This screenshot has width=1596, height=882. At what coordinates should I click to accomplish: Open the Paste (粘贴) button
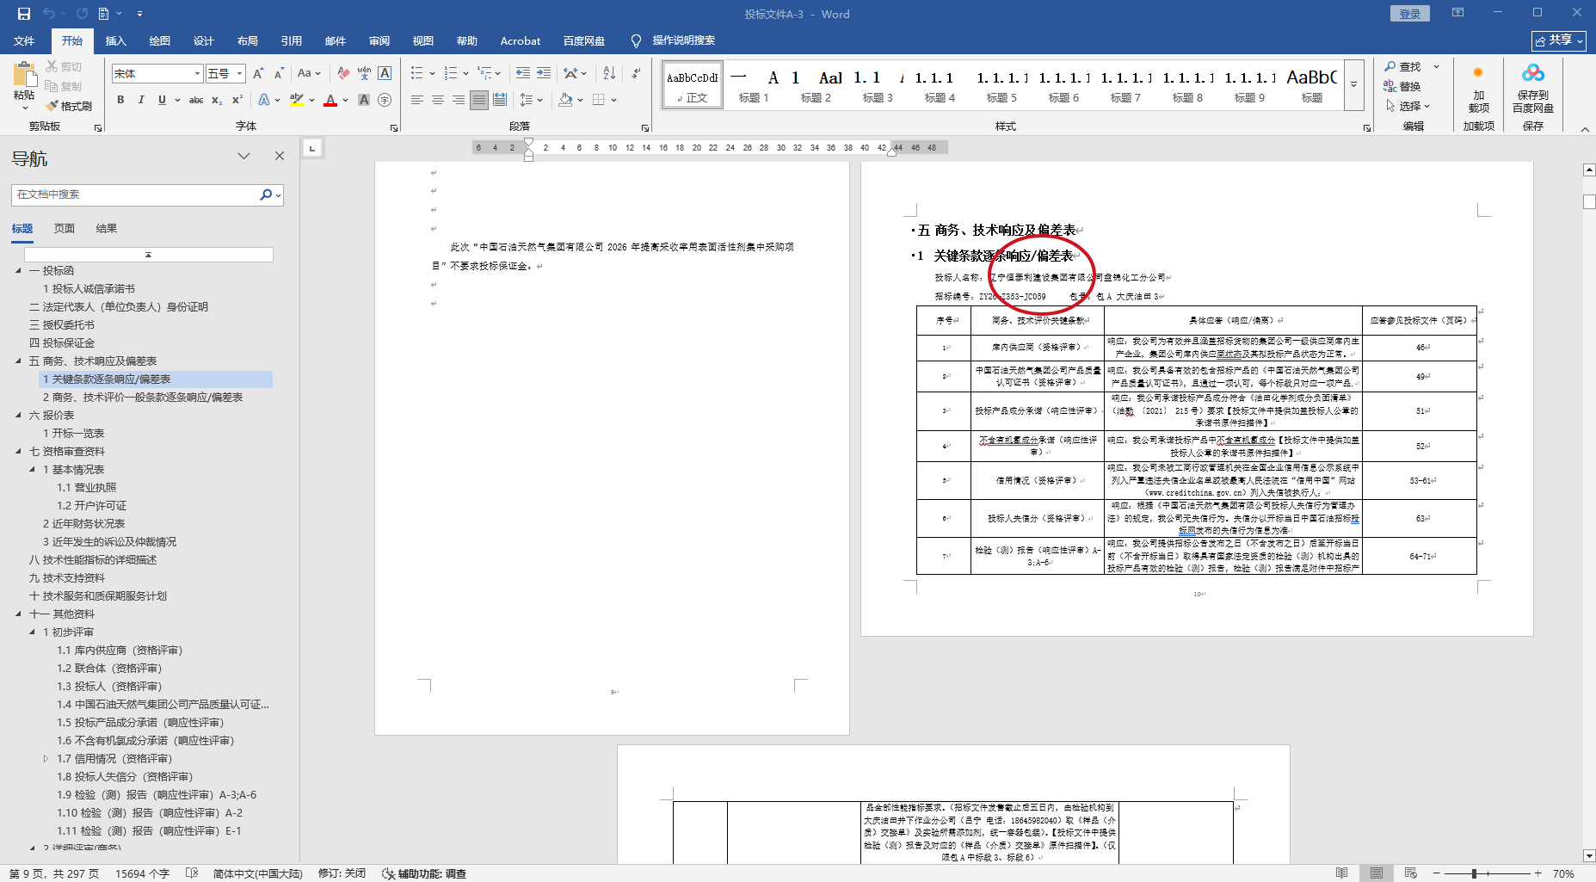[24, 87]
